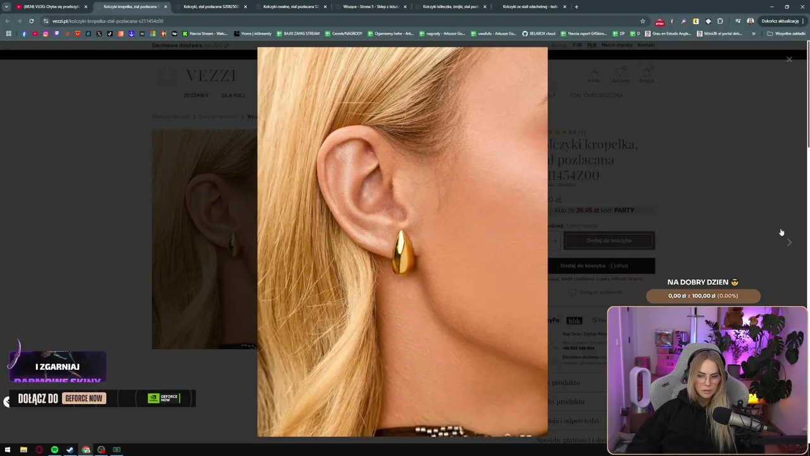810x456 pixels.
Task: Go back in browser history
Action: pyautogui.click(x=8, y=21)
